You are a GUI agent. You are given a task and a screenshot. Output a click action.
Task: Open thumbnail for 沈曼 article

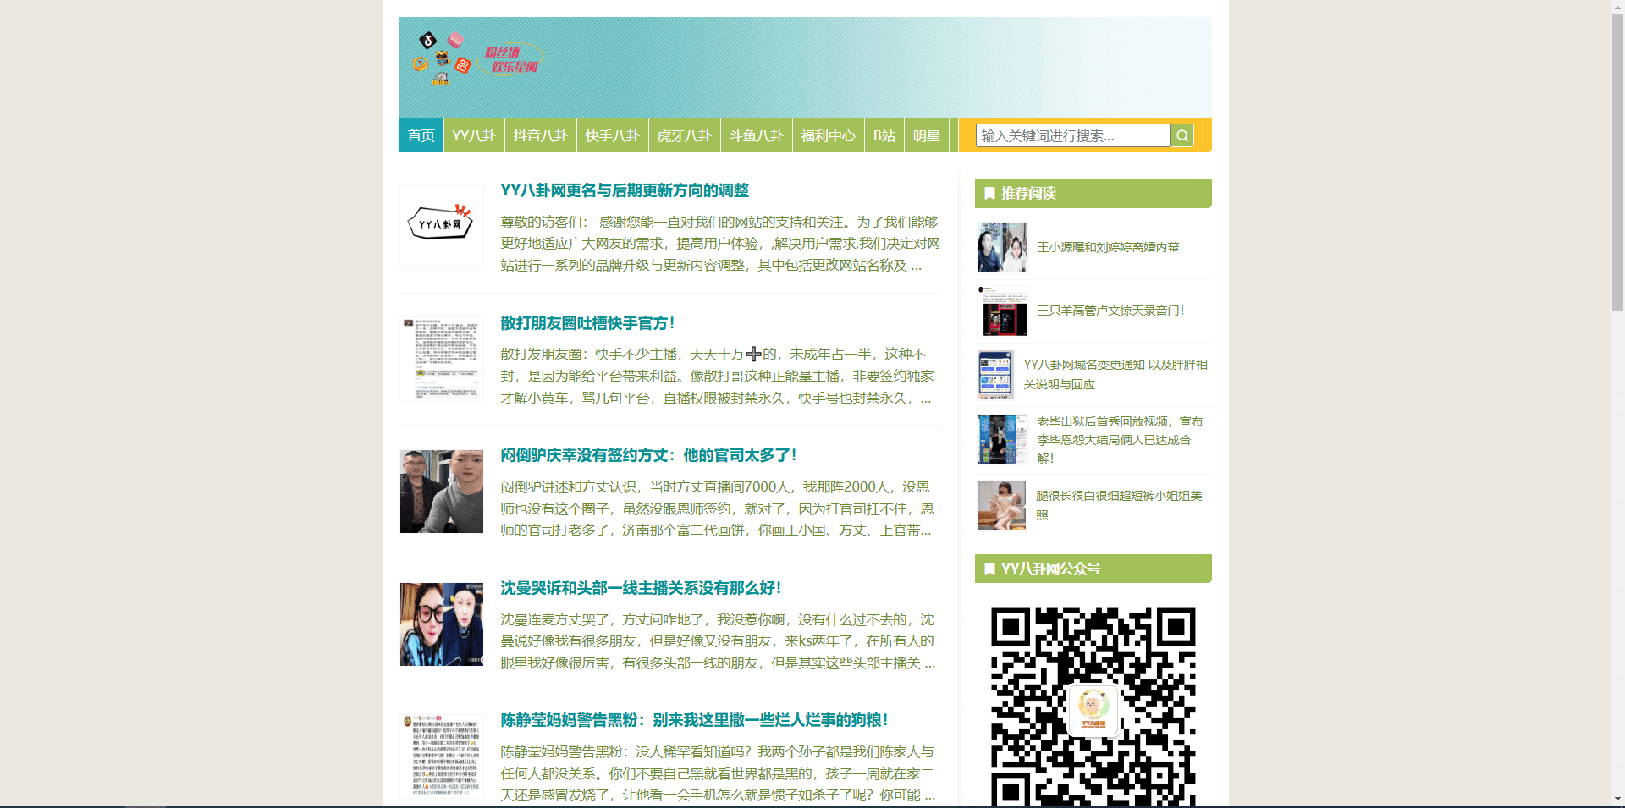(441, 624)
